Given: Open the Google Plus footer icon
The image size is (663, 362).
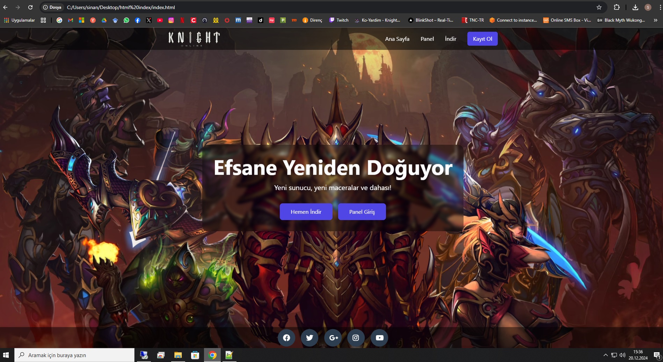Looking at the screenshot, I should click(333, 338).
